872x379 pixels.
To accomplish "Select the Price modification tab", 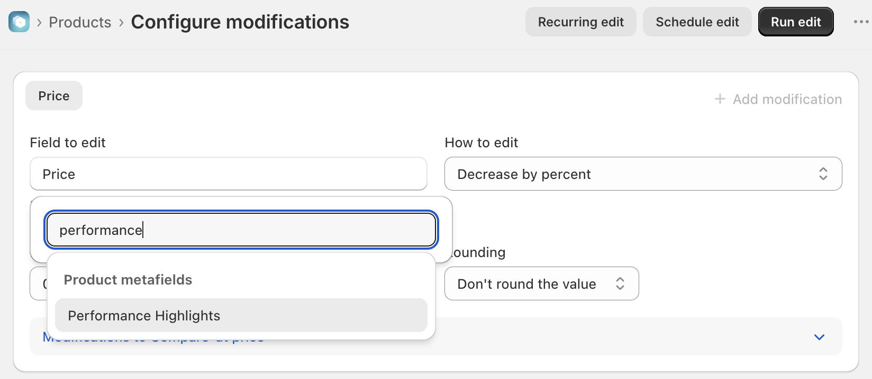I will [54, 96].
